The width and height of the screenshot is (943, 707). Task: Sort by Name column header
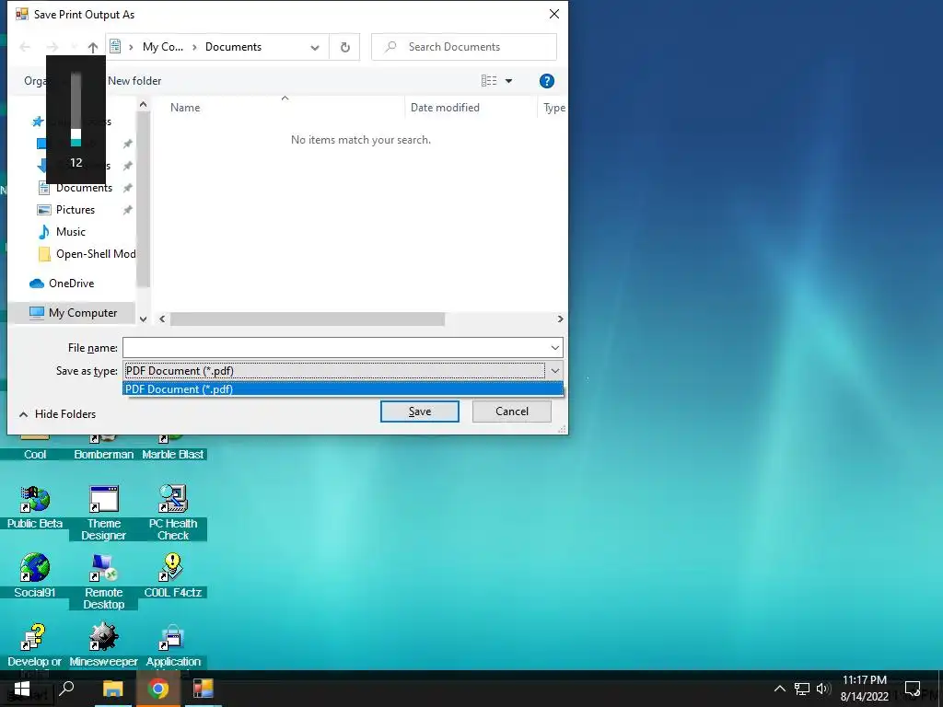coord(184,108)
